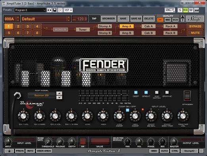207x156 pixels.
Task: Click the SAVE AS button
Action: pyautogui.click(x=136, y=19)
